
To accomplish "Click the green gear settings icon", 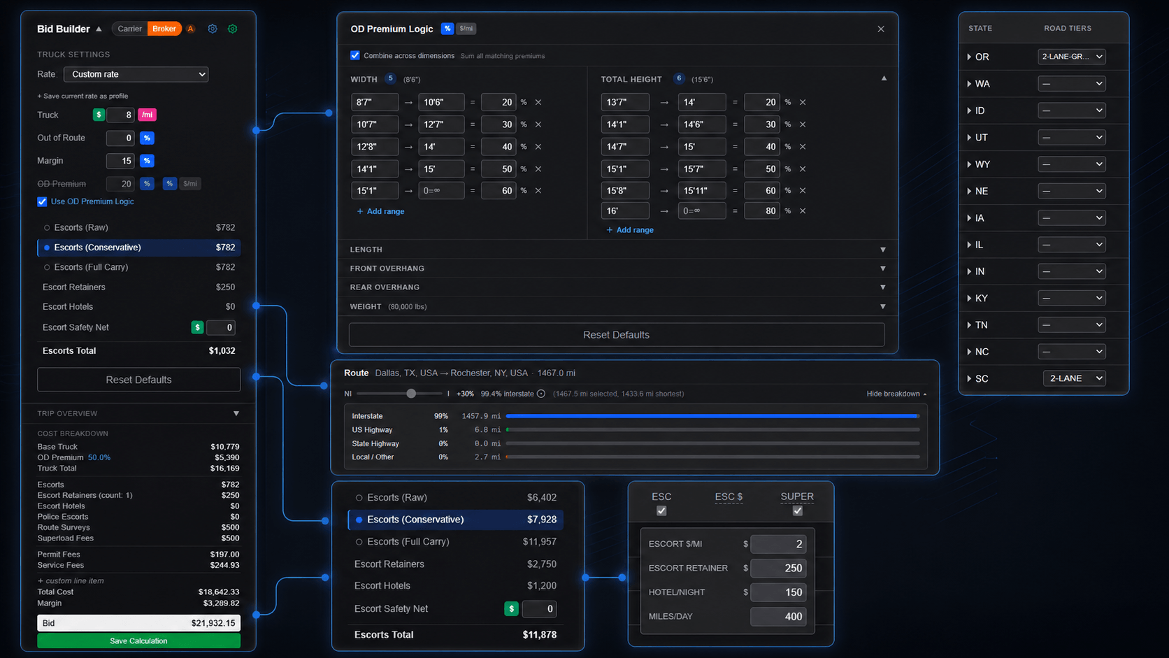I will click(x=233, y=29).
